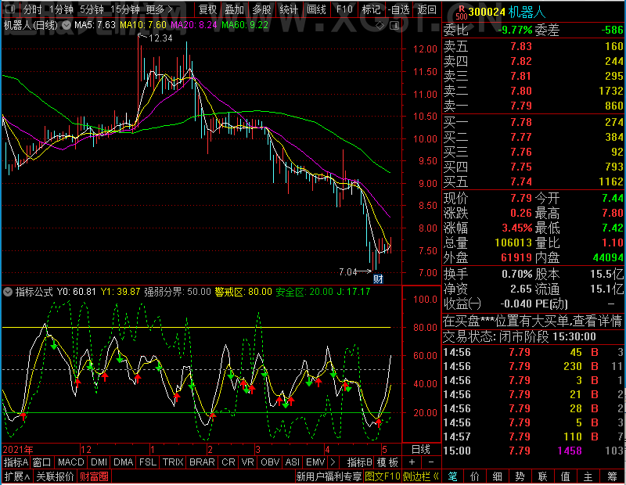Image resolution: width=626 pixels, height=485 pixels.
Task: Click the 统计 statistics button
Action: pyautogui.click(x=289, y=9)
